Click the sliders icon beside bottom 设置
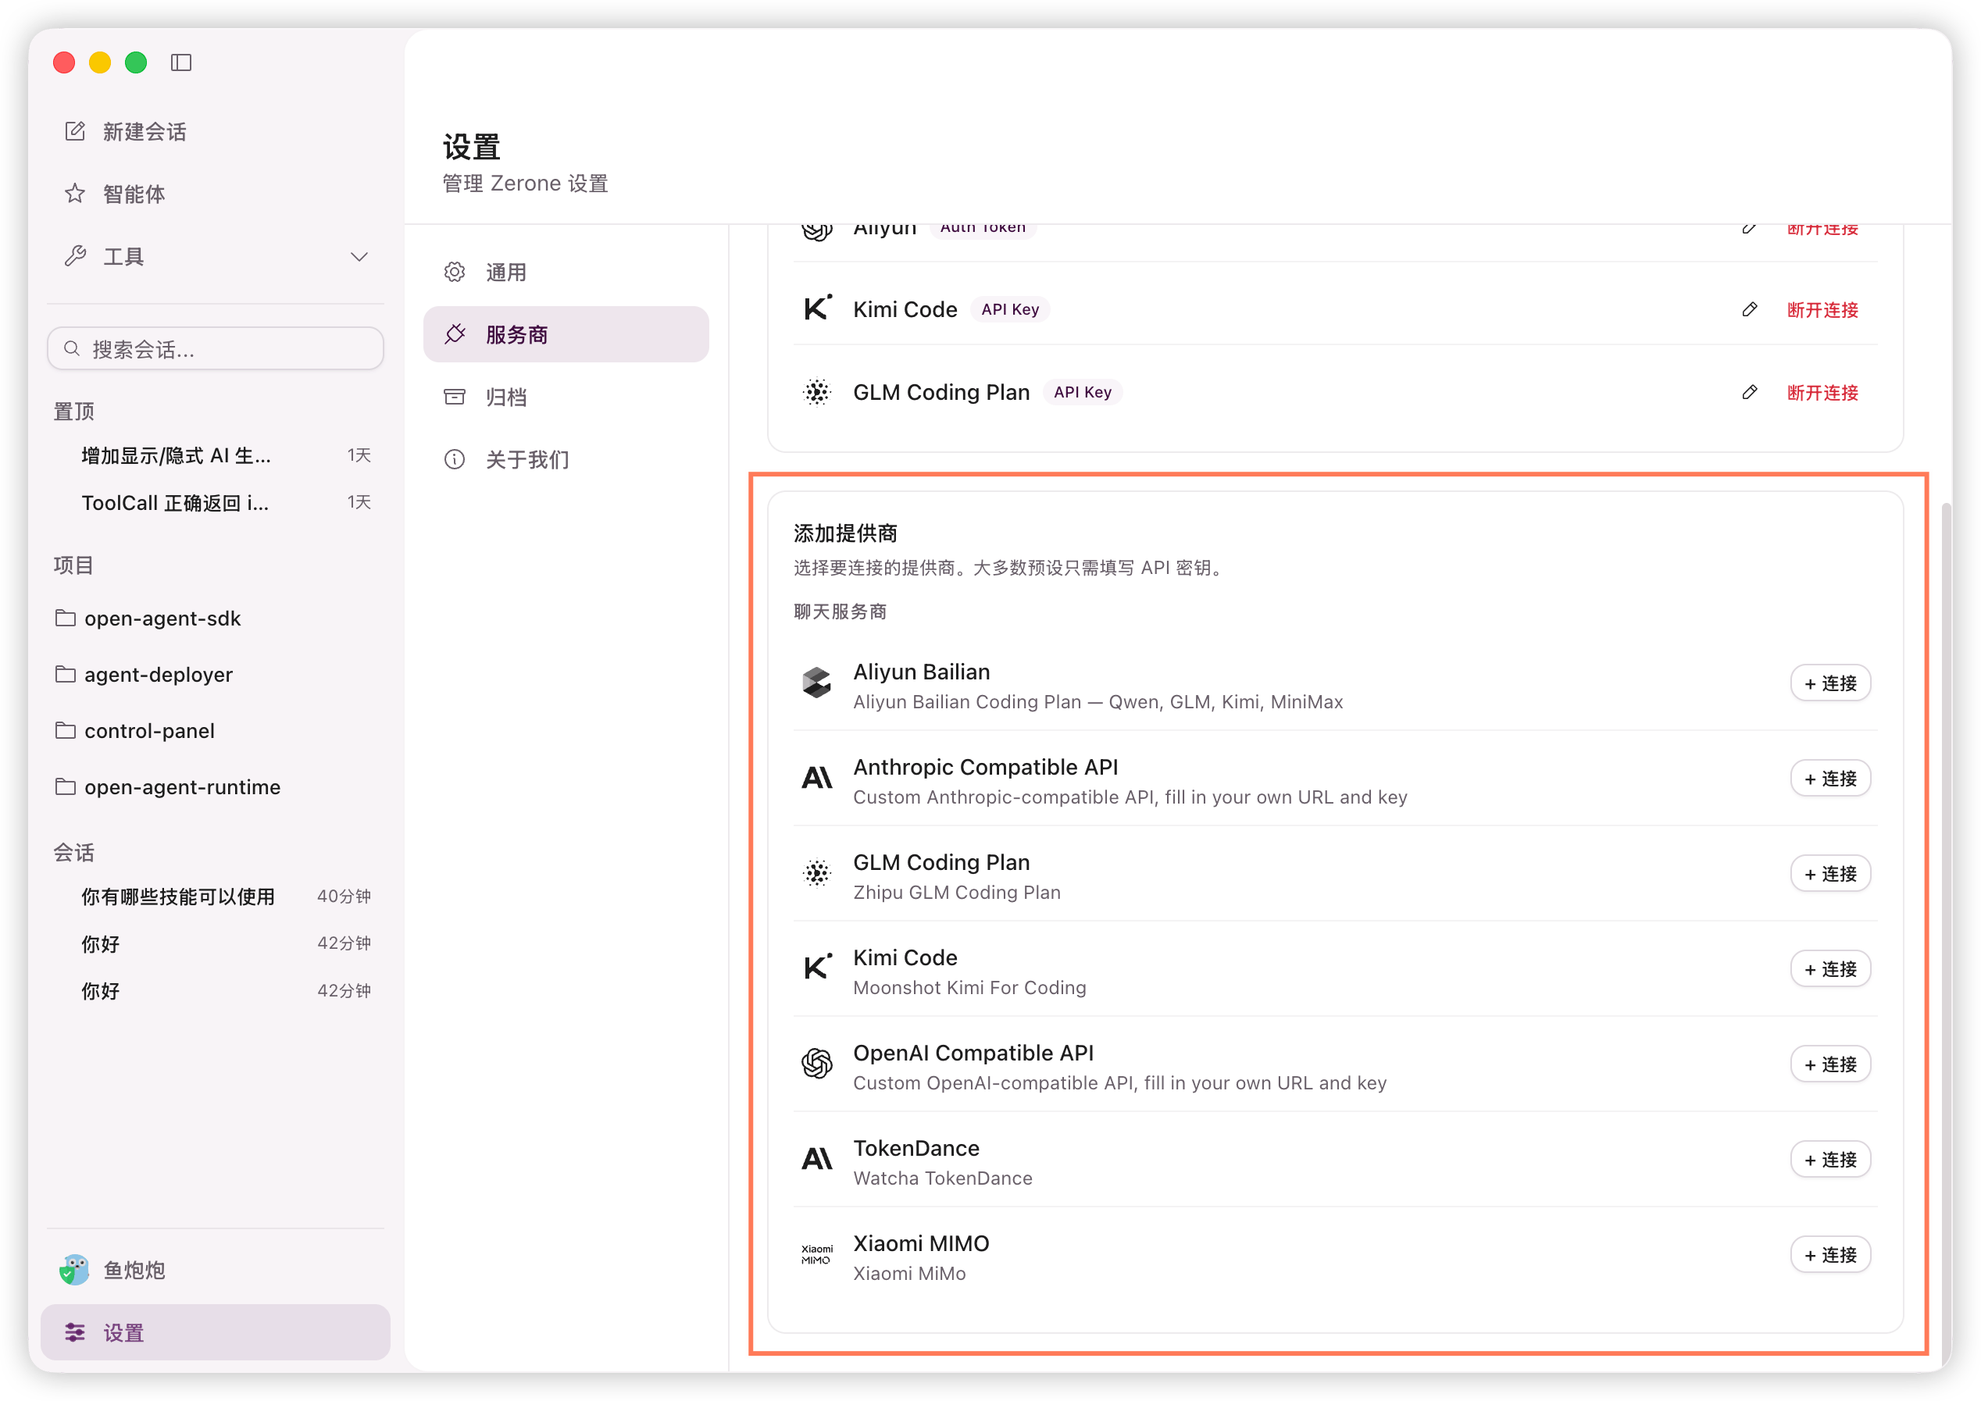1981x1401 pixels. (x=75, y=1333)
